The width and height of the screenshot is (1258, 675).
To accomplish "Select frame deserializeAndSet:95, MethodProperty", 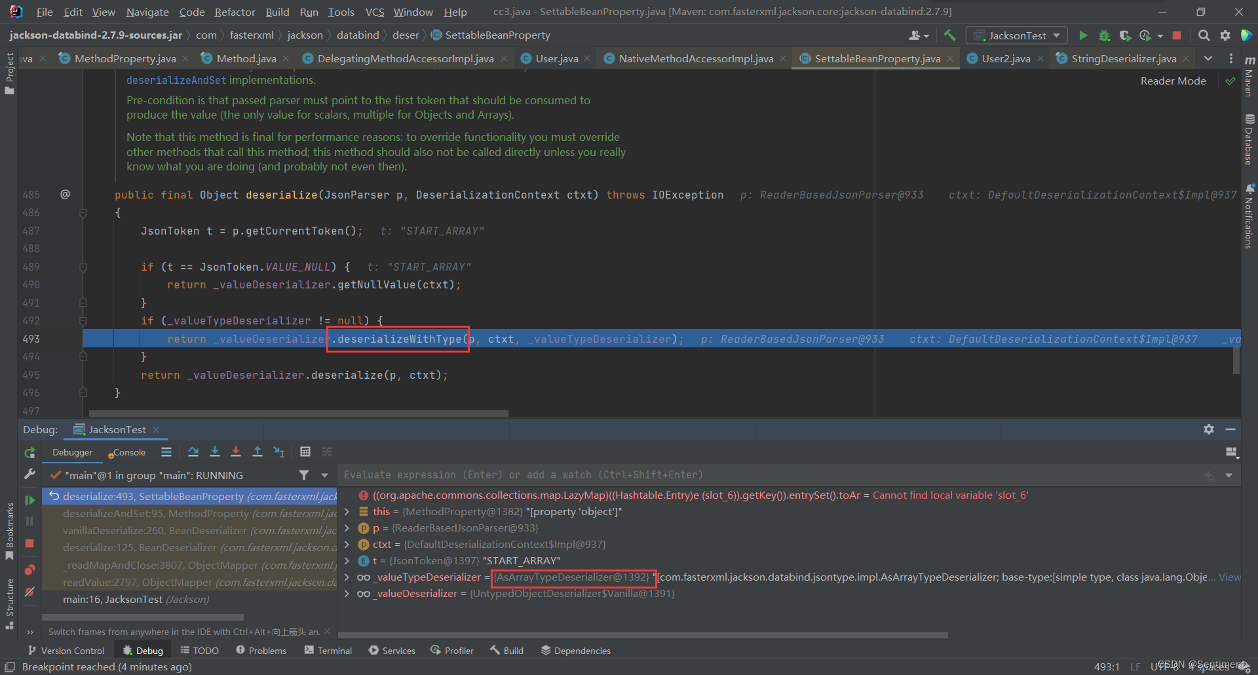I will [190, 514].
